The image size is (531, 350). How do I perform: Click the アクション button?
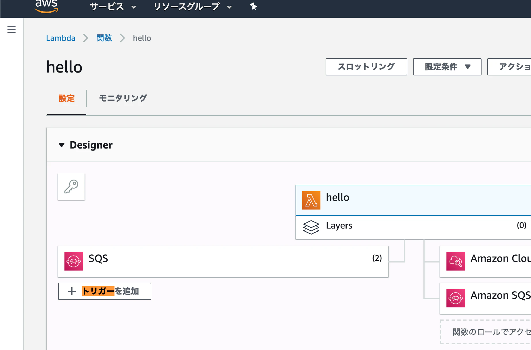coord(509,67)
